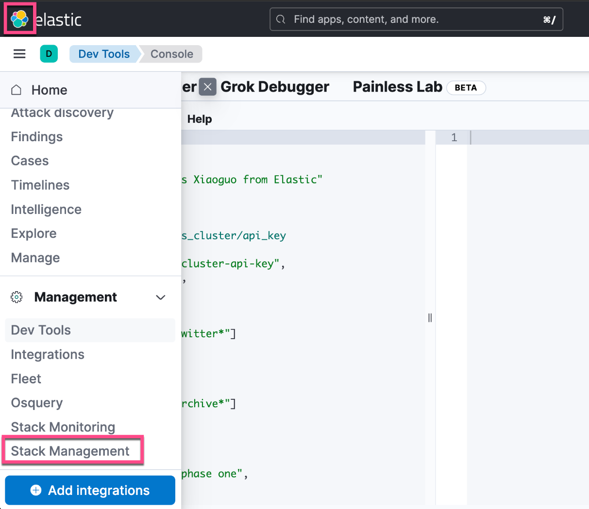The image size is (589, 509).
Task: Click the Management gear icon
Action: pyautogui.click(x=17, y=297)
